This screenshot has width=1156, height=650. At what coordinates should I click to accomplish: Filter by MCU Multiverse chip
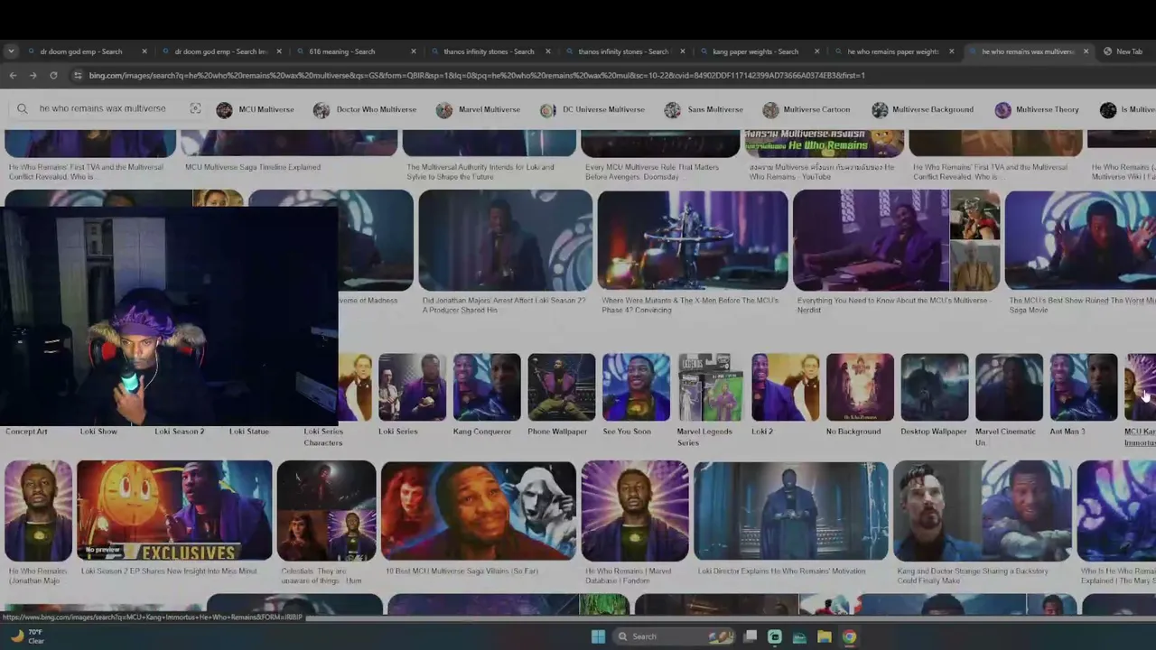(255, 109)
